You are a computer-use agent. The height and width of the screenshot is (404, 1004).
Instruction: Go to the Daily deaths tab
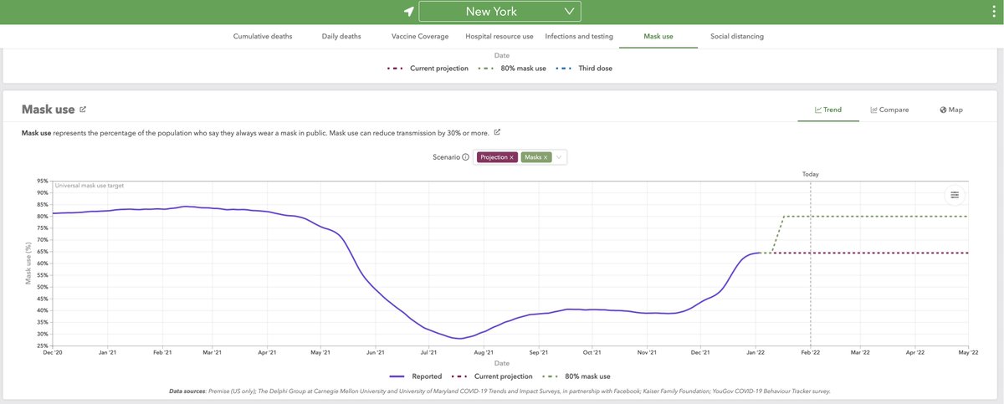click(341, 37)
